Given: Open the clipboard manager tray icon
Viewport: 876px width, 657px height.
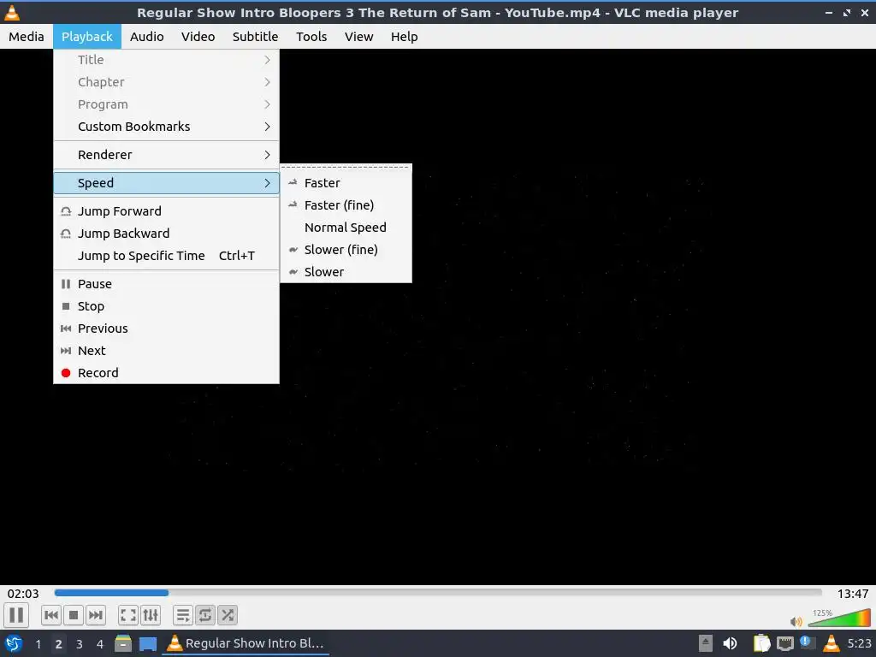Looking at the screenshot, I should [761, 643].
